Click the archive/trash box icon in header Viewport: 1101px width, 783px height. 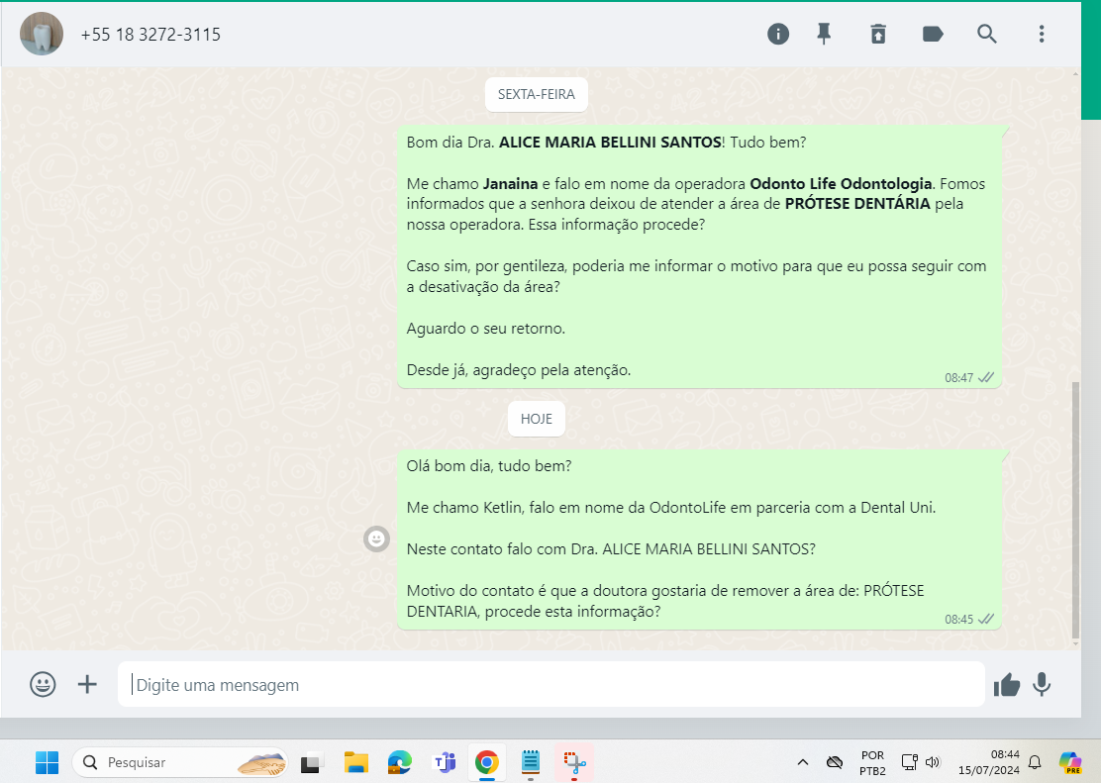[x=878, y=34]
